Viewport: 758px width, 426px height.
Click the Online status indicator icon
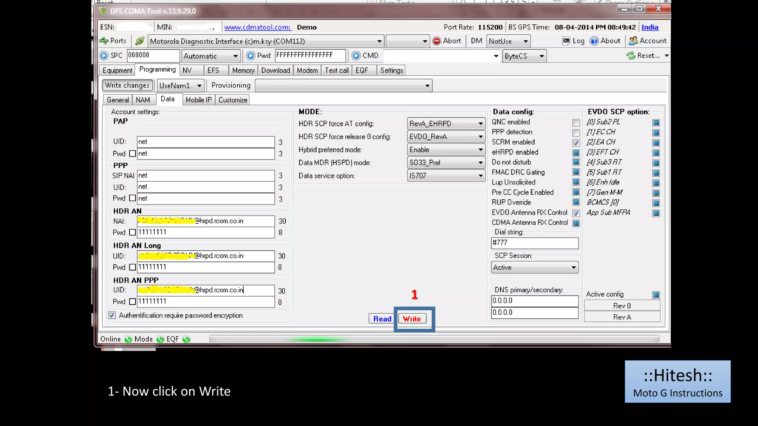point(128,339)
